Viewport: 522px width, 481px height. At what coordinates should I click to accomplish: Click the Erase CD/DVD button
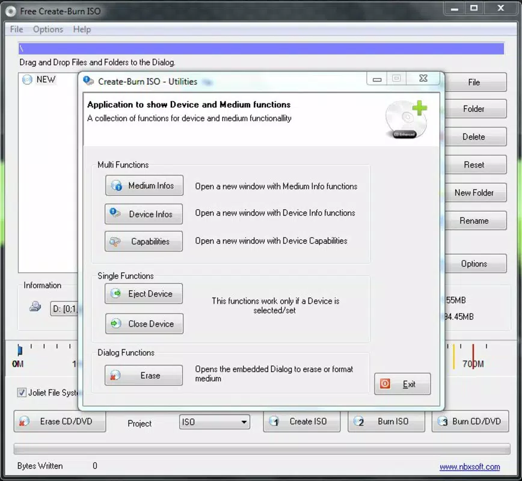pyautogui.click(x=60, y=421)
